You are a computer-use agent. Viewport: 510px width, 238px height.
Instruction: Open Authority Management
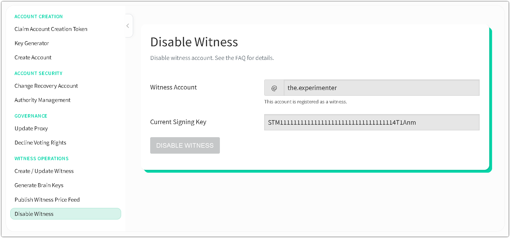42,100
